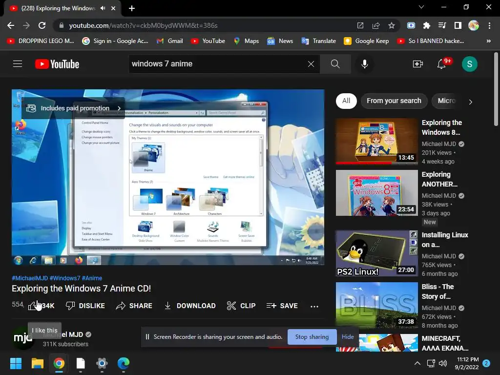Go to the YouTube home logo
500x375 pixels.
click(57, 64)
